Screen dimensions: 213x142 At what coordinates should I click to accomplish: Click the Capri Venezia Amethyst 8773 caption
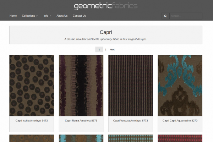(130, 121)
